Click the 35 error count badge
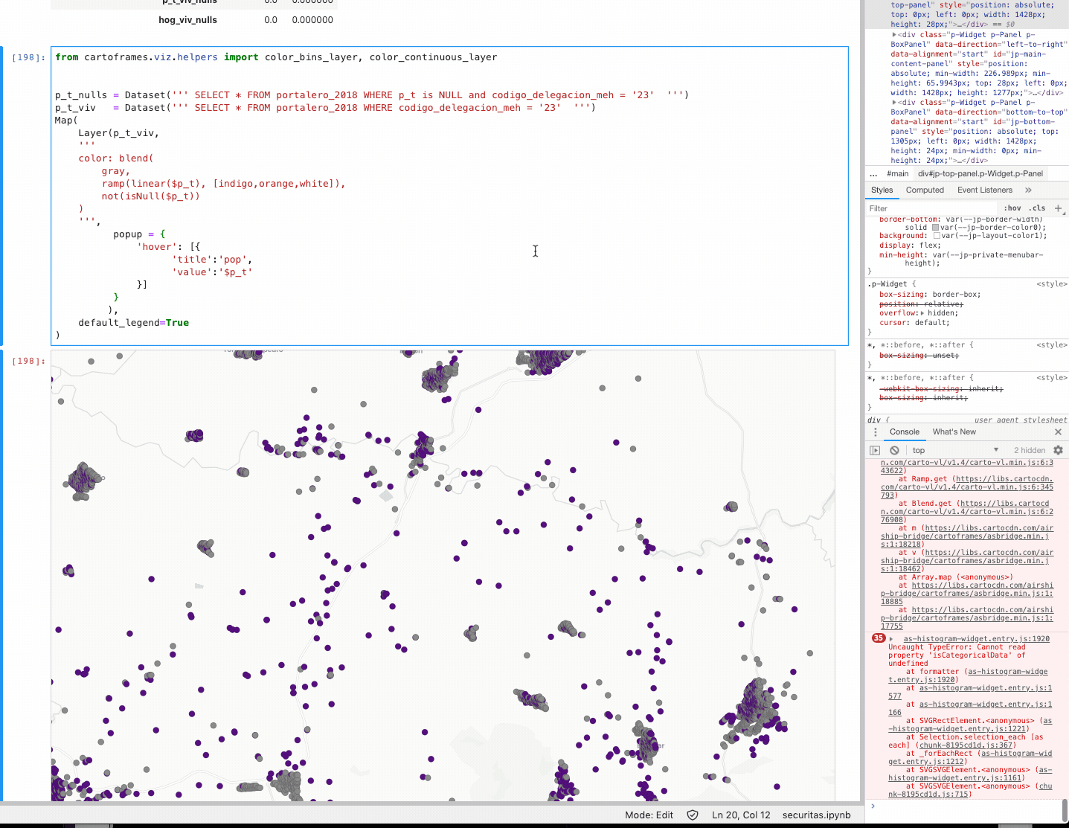1069x828 pixels. (879, 638)
